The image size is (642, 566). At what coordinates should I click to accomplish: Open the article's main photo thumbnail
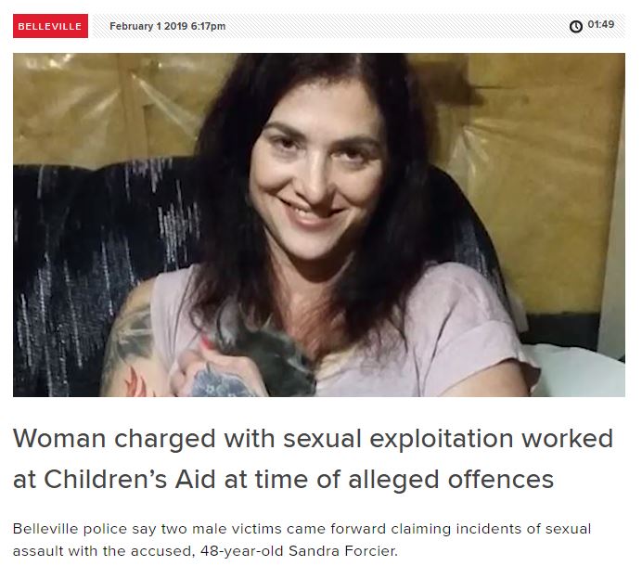click(319, 225)
